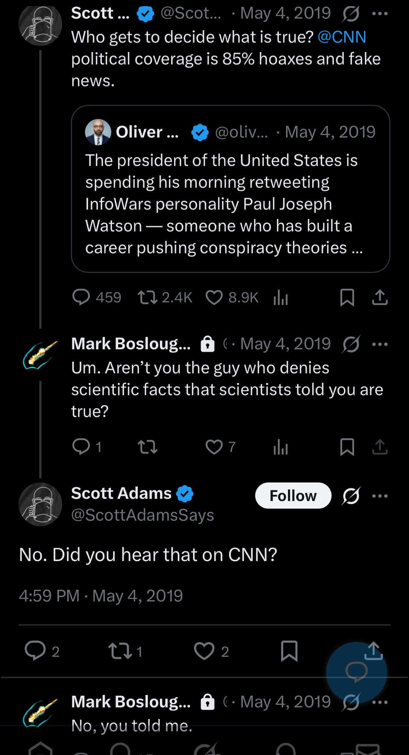Viewport: 409px width, 755px height.
Task: Repost the tweet with 2.4K reposts
Action: click(x=148, y=297)
